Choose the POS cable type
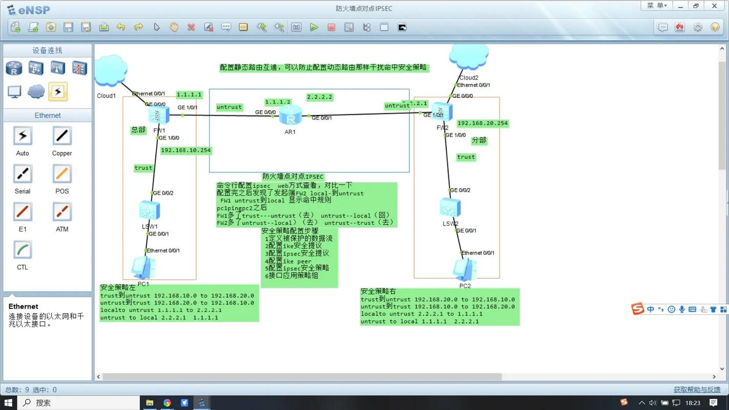 click(x=62, y=174)
